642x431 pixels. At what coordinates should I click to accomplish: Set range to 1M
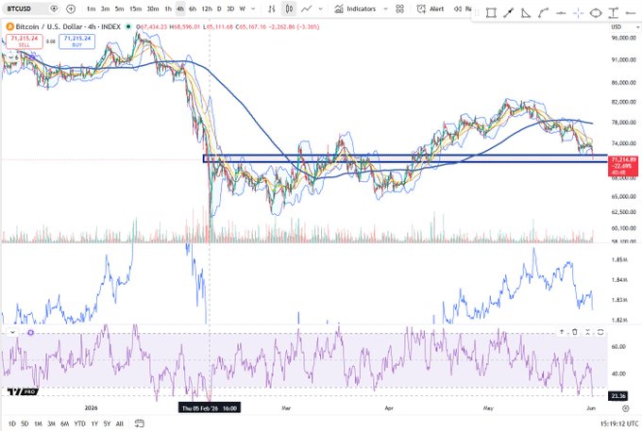click(x=38, y=423)
